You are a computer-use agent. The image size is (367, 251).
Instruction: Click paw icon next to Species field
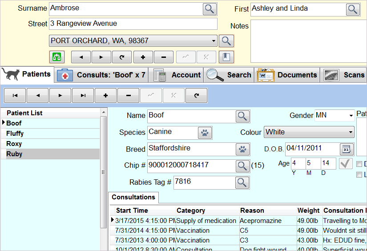205,133
